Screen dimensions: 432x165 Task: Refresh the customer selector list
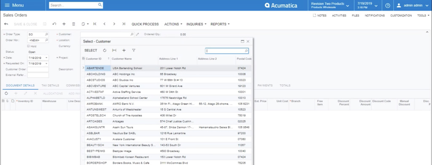[x=105, y=50]
